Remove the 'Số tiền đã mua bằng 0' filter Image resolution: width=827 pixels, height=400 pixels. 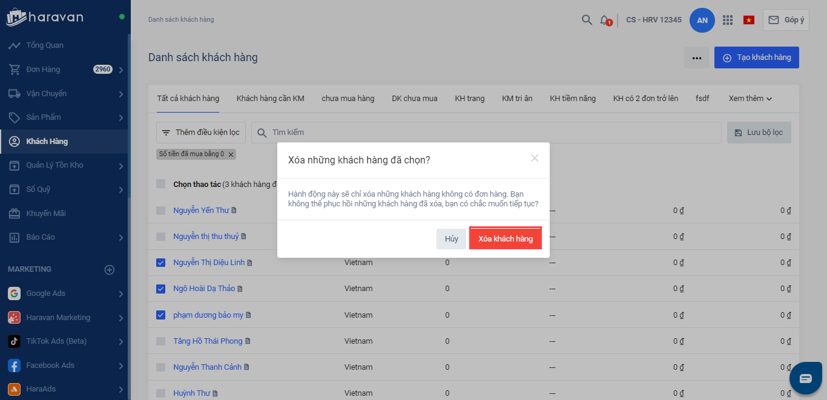tap(231, 154)
